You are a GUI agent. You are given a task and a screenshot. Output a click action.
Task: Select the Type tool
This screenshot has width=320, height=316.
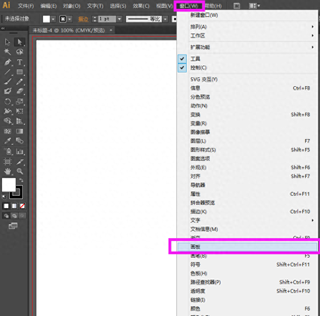(x=20, y=62)
